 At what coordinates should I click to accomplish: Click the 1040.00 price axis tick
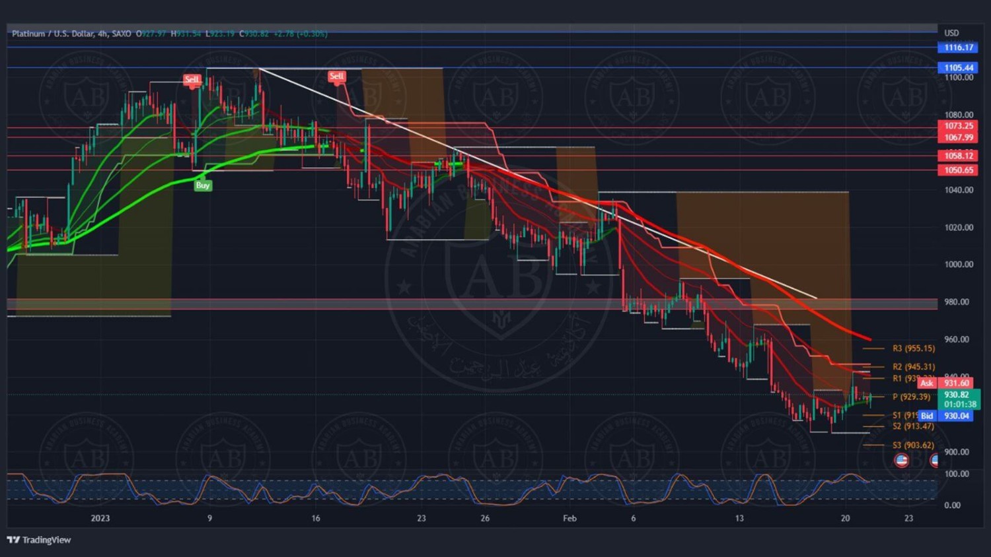[959, 190]
